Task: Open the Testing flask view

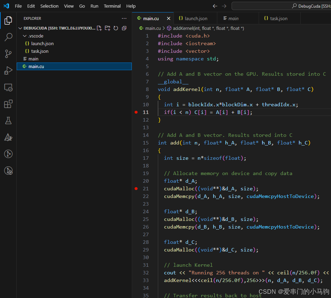Action: coord(8,121)
